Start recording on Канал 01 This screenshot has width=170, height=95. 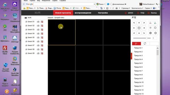[42, 22]
